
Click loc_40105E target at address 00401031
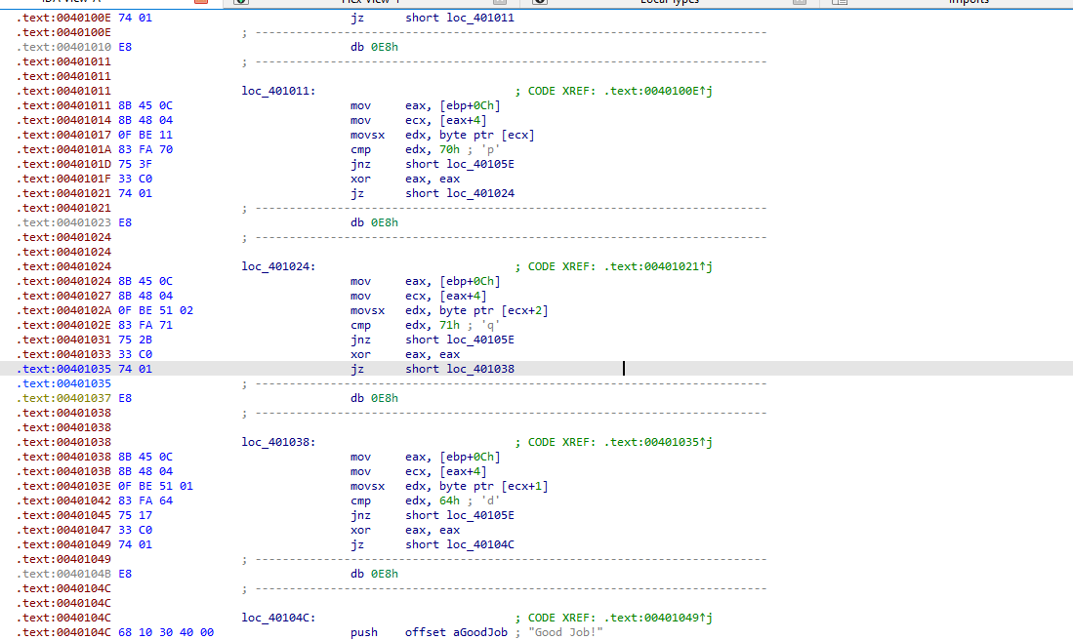pos(480,340)
